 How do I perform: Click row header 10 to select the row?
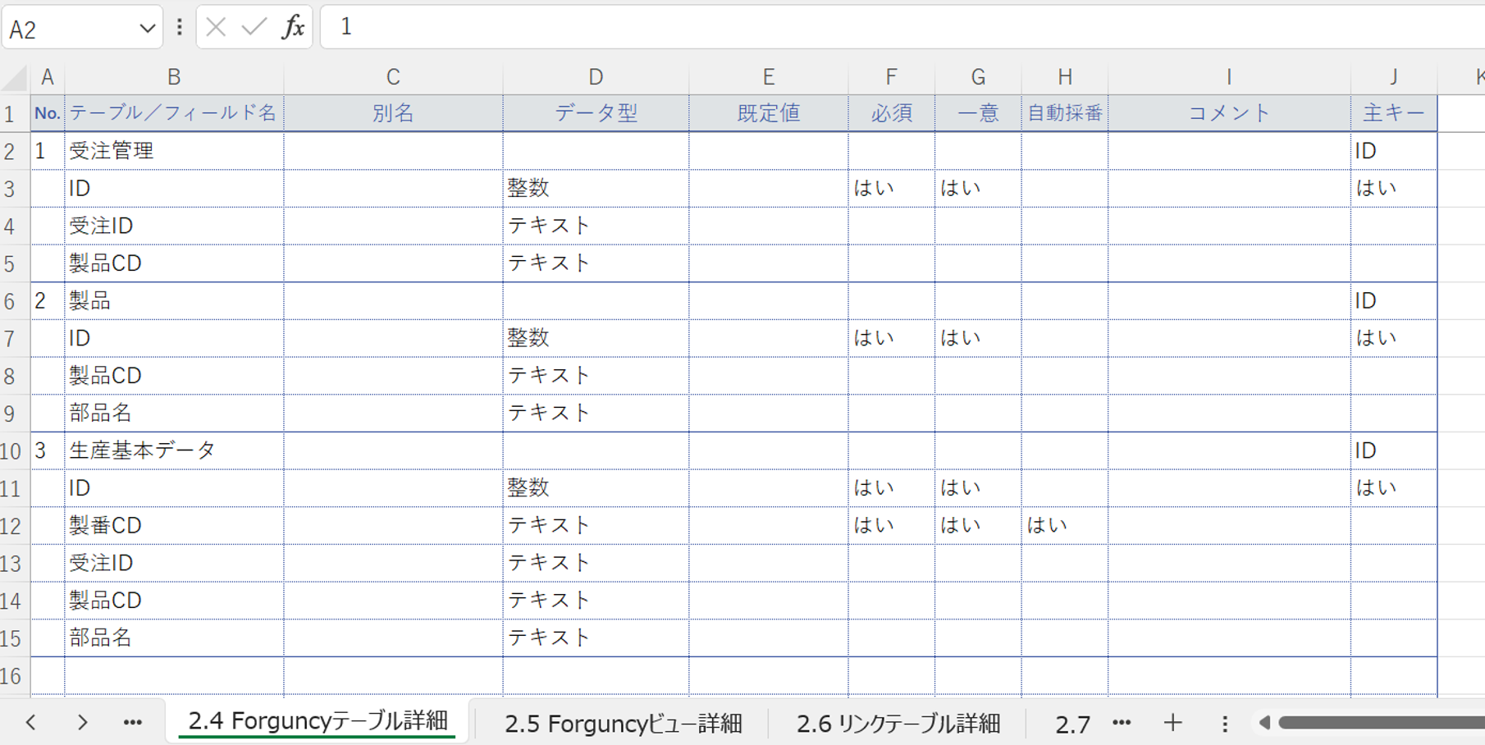click(x=12, y=450)
